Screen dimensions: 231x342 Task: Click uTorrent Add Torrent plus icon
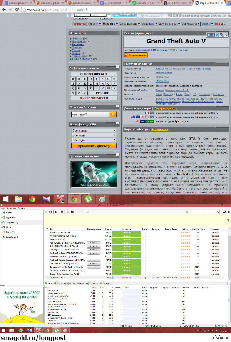tap(46, 212)
